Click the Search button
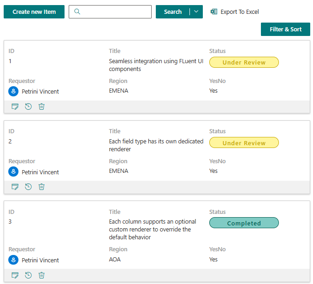313x284 pixels. tap(173, 12)
